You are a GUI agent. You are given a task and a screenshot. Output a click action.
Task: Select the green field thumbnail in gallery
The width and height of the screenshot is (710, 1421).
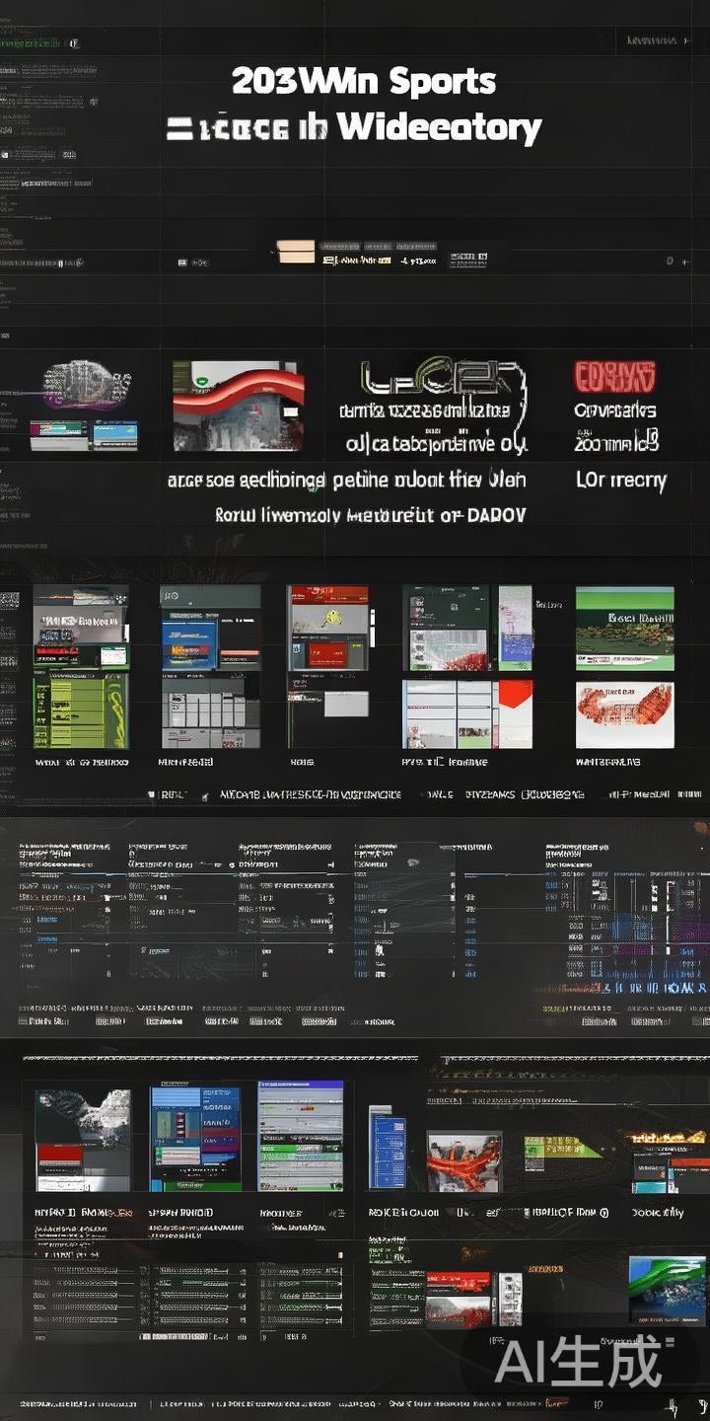click(x=624, y=628)
